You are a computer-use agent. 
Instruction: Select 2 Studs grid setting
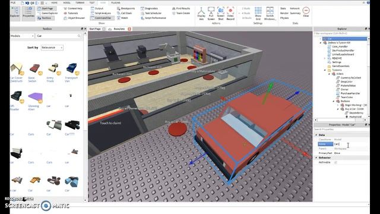pos(245,8)
